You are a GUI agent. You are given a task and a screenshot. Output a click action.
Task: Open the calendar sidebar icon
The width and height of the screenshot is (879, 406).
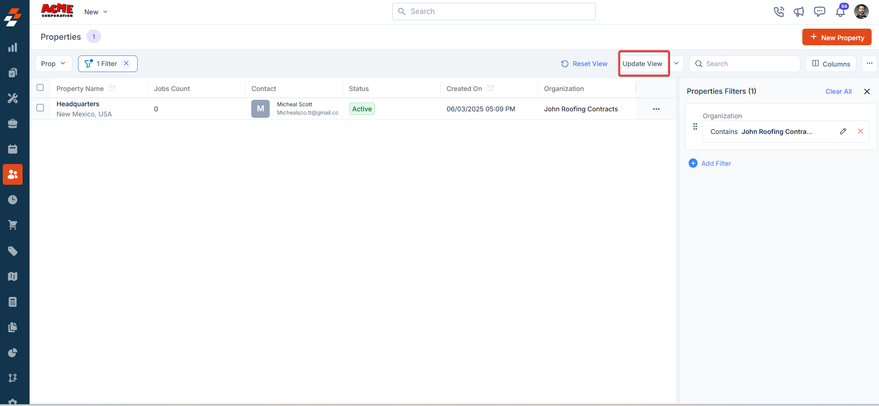(13, 149)
